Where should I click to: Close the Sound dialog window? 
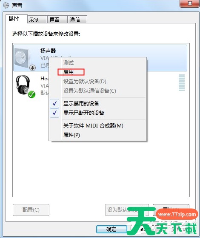point(189,3)
